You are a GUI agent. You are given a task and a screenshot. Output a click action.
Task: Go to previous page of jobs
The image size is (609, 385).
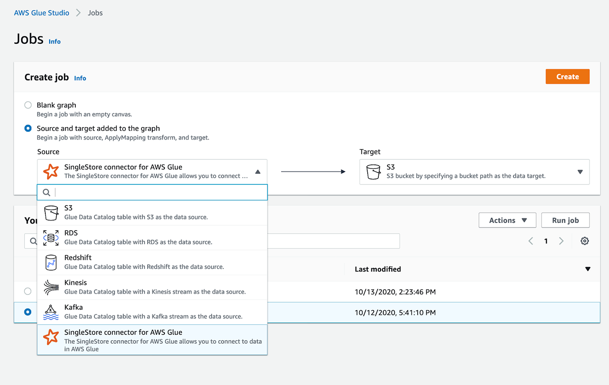tap(531, 241)
